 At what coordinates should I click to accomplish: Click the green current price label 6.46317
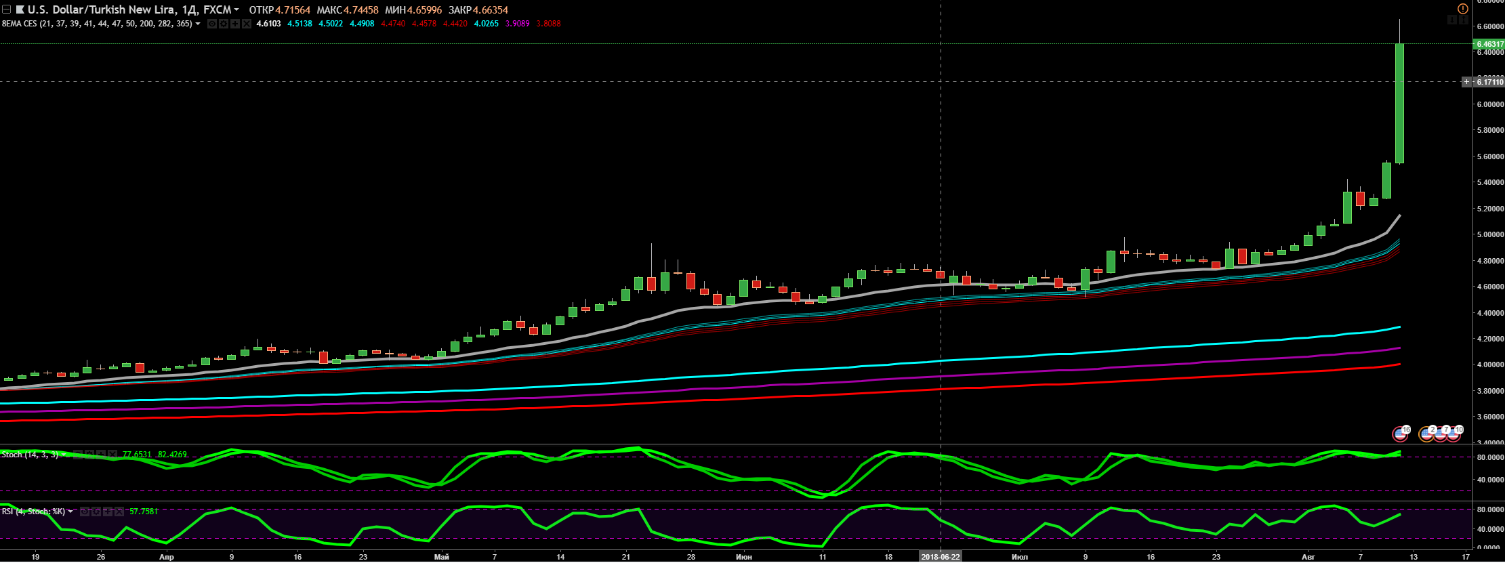(x=1489, y=44)
